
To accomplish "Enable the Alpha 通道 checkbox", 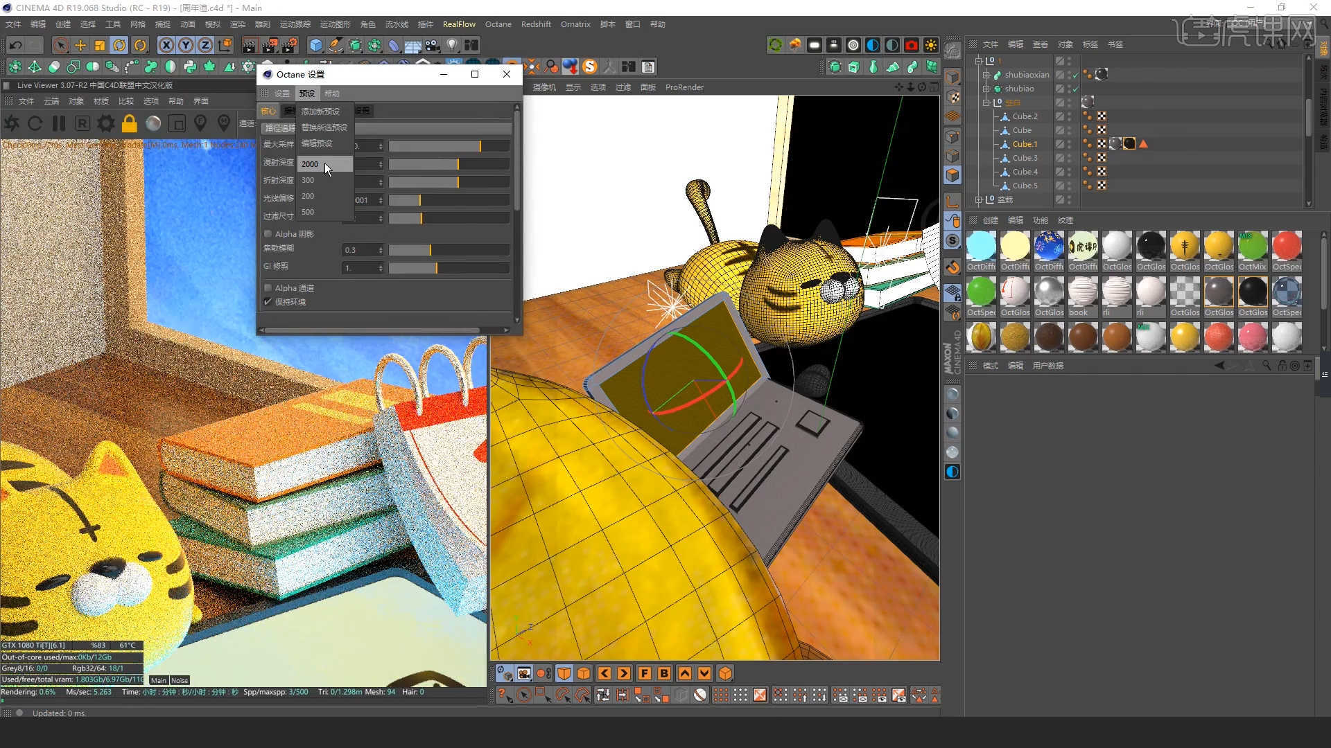I will (x=268, y=288).
